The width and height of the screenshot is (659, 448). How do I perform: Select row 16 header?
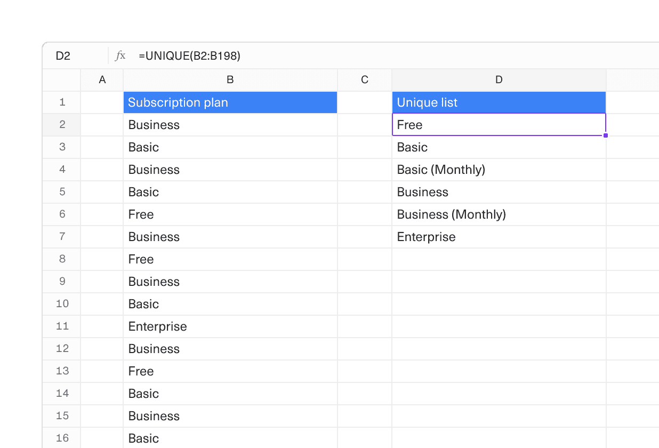[62, 438]
